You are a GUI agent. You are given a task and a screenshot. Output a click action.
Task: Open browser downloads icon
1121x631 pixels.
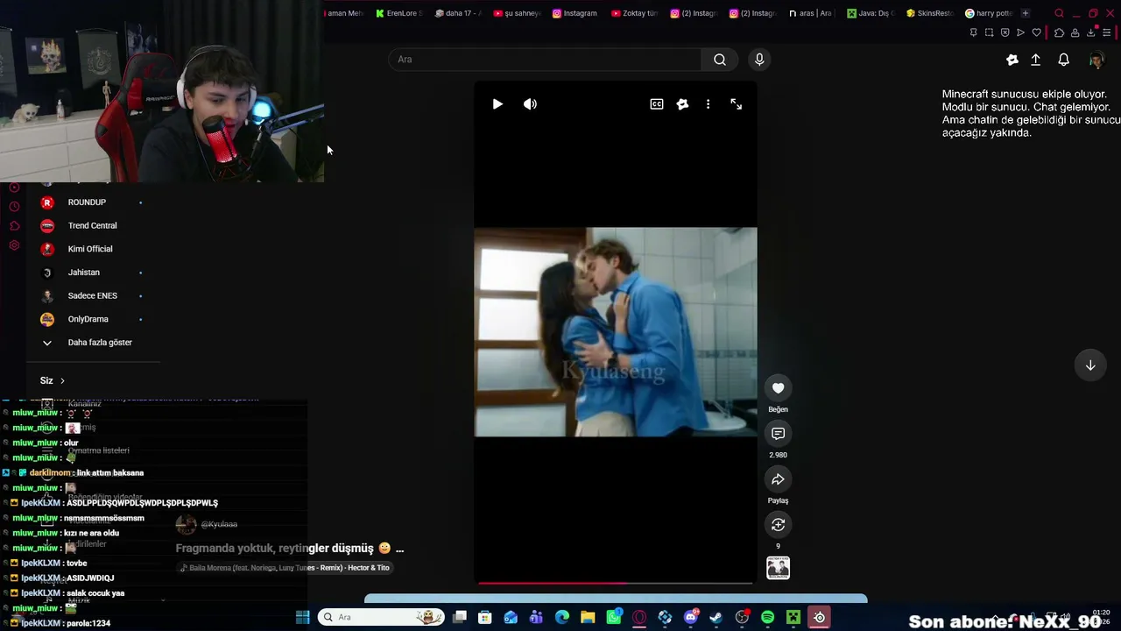1091,32
